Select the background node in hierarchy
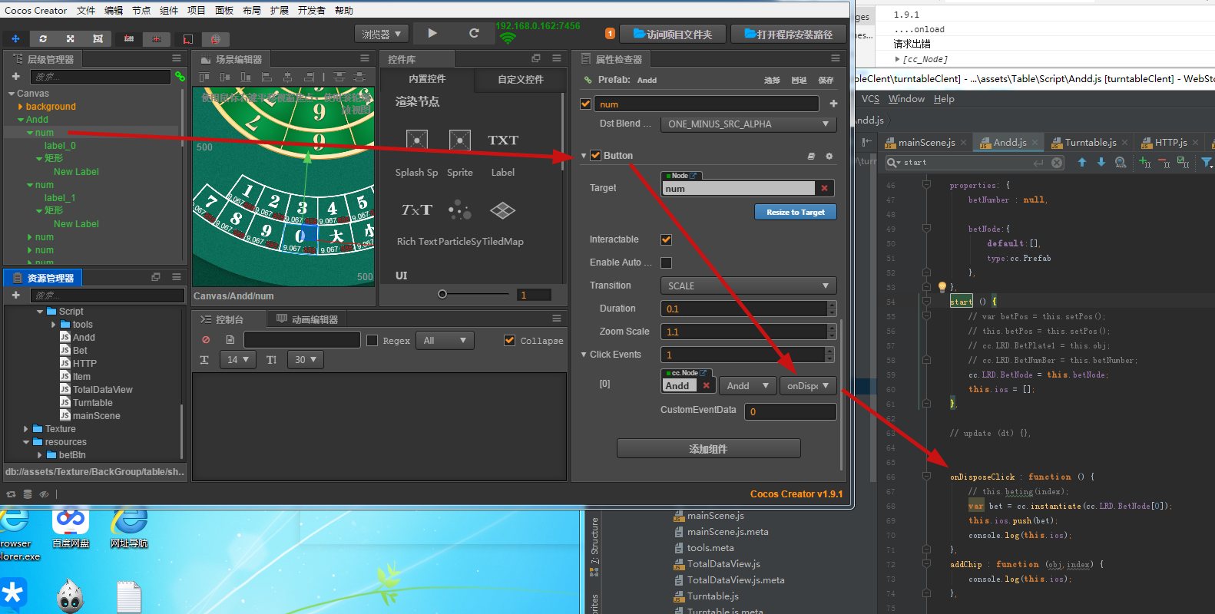 tap(51, 107)
